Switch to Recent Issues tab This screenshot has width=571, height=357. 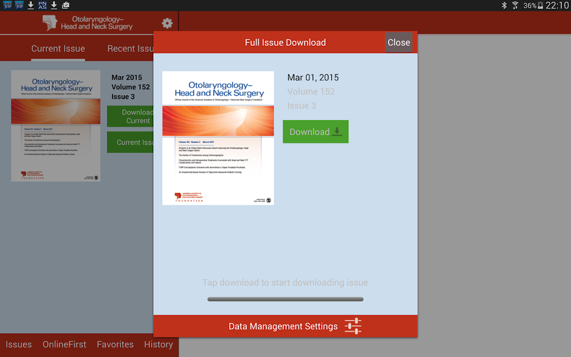(x=130, y=49)
